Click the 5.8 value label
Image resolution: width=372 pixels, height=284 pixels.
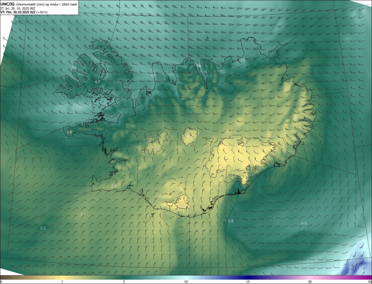(231, 221)
